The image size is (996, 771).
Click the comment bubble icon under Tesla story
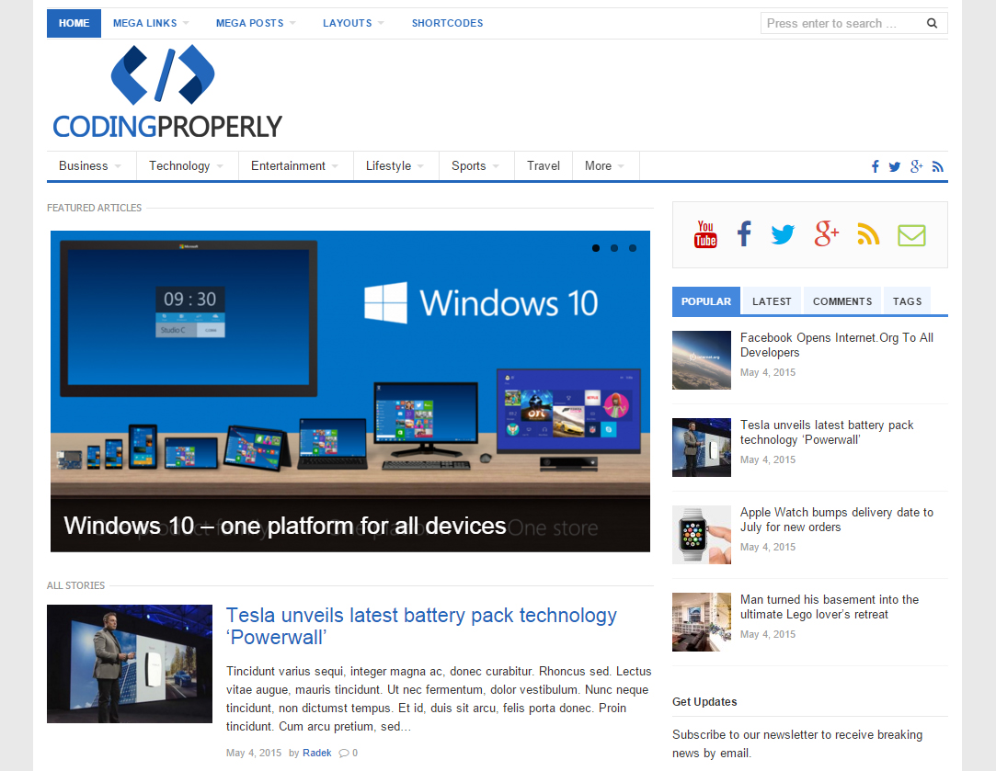pos(344,753)
